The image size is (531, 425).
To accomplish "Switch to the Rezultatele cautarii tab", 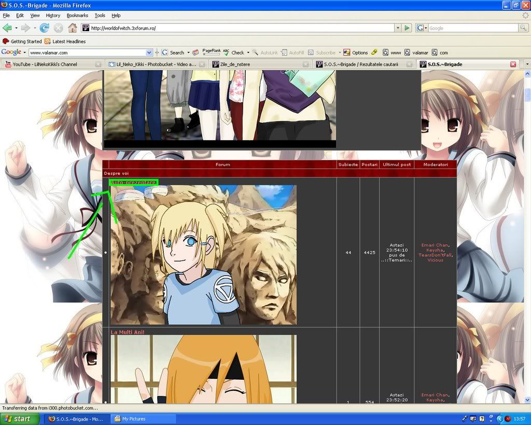I will (x=364, y=64).
